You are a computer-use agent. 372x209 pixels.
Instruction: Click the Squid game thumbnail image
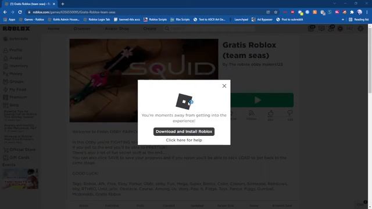tap(144, 81)
